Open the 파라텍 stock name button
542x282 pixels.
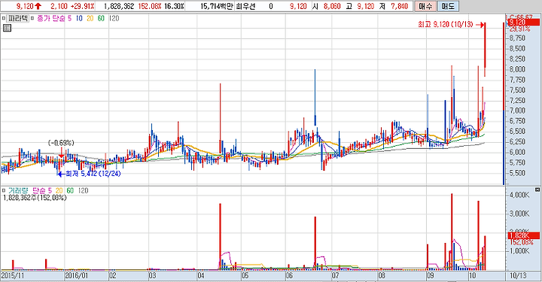pos(17,18)
